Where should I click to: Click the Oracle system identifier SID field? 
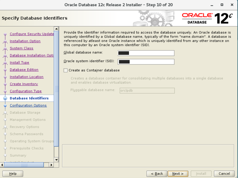point(146,62)
